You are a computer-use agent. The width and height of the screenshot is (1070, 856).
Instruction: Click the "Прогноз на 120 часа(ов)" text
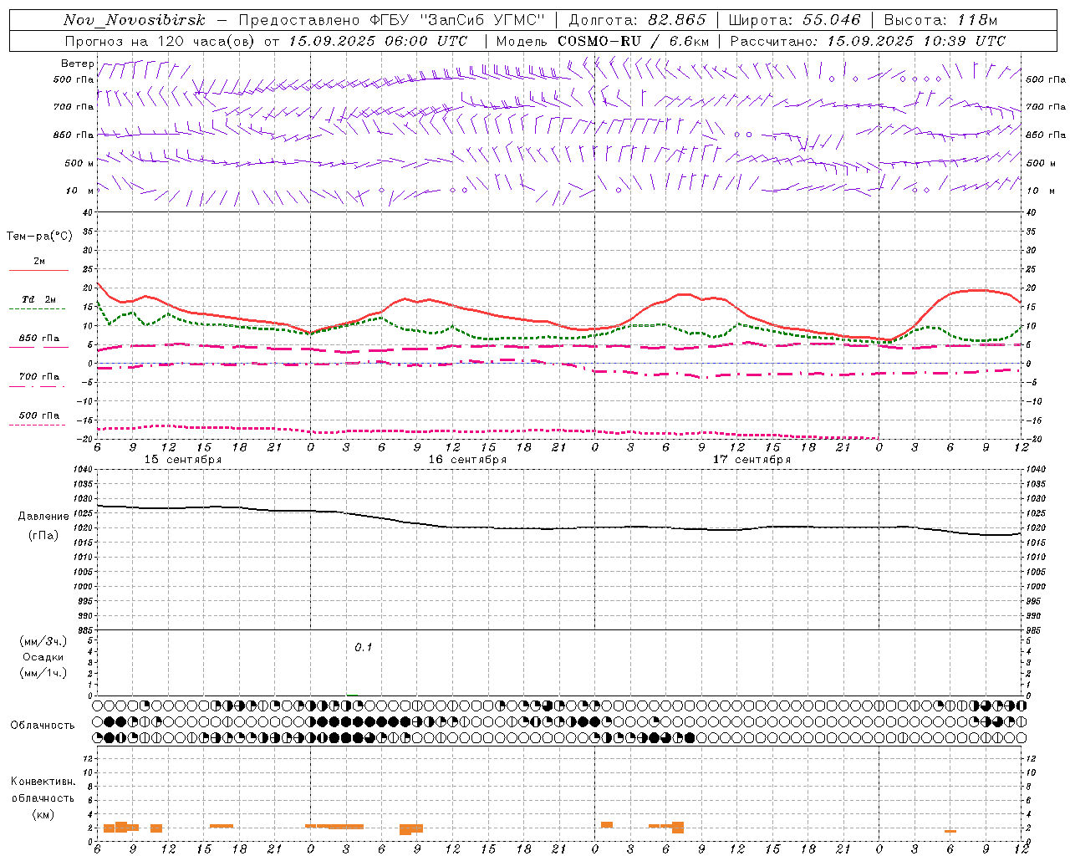[160, 41]
